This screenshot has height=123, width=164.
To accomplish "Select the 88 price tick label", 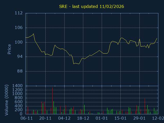I will point(20,71).
